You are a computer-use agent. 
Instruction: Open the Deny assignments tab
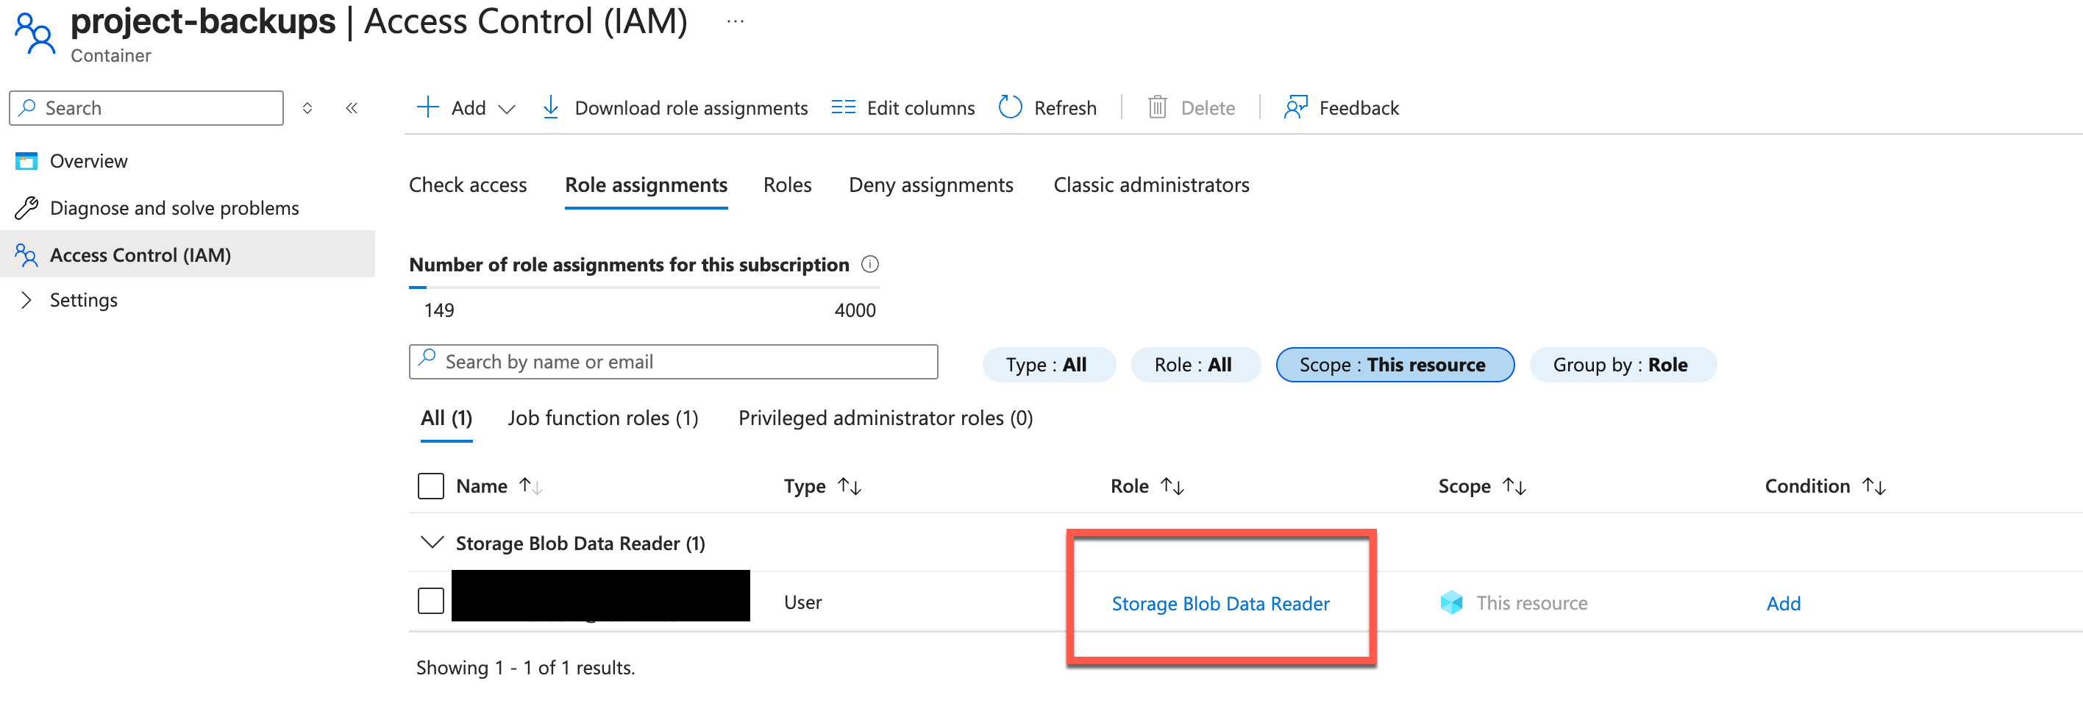pos(930,185)
